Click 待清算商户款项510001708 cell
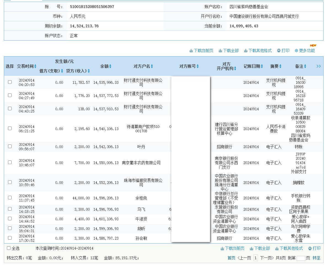Screen dimensions: 325x265 pos(143,129)
